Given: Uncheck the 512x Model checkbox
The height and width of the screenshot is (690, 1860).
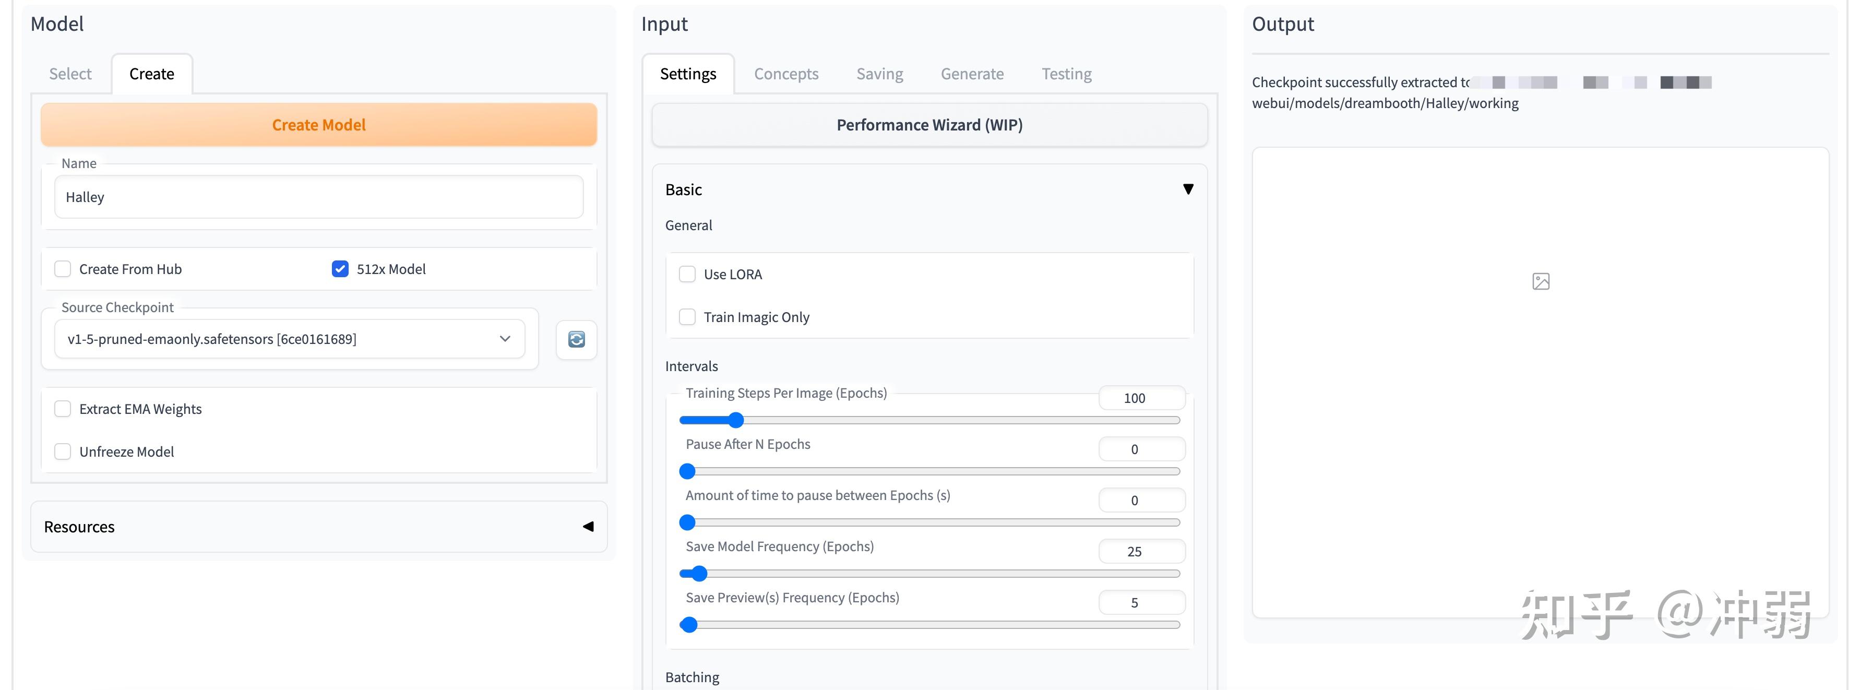Looking at the screenshot, I should pos(340,269).
